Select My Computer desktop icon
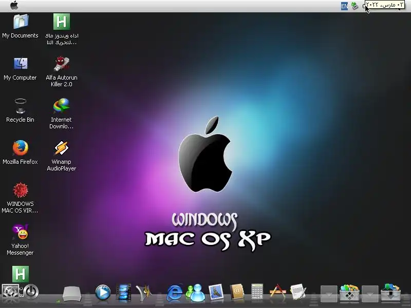Image resolution: width=411 pixels, height=308 pixels. (x=21, y=63)
